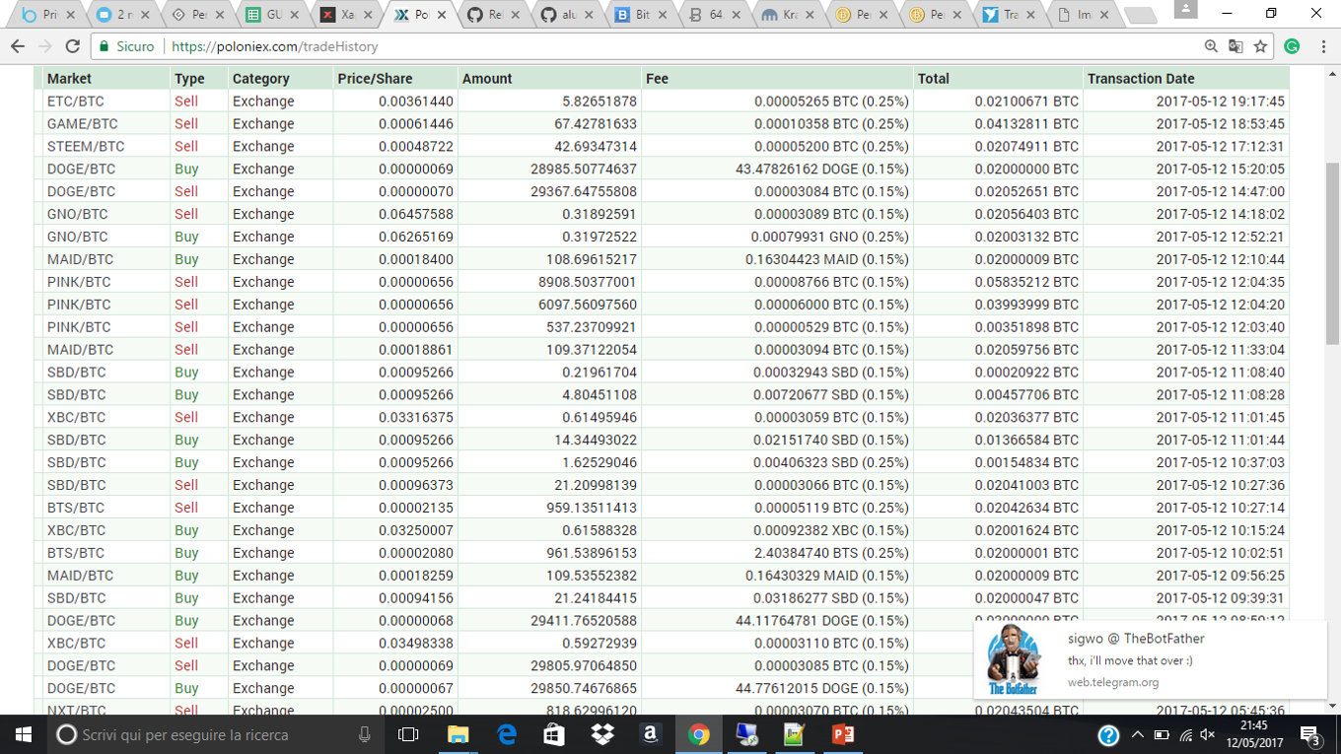
Task: Open the Grammarly extension icon
Action: (x=1292, y=46)
